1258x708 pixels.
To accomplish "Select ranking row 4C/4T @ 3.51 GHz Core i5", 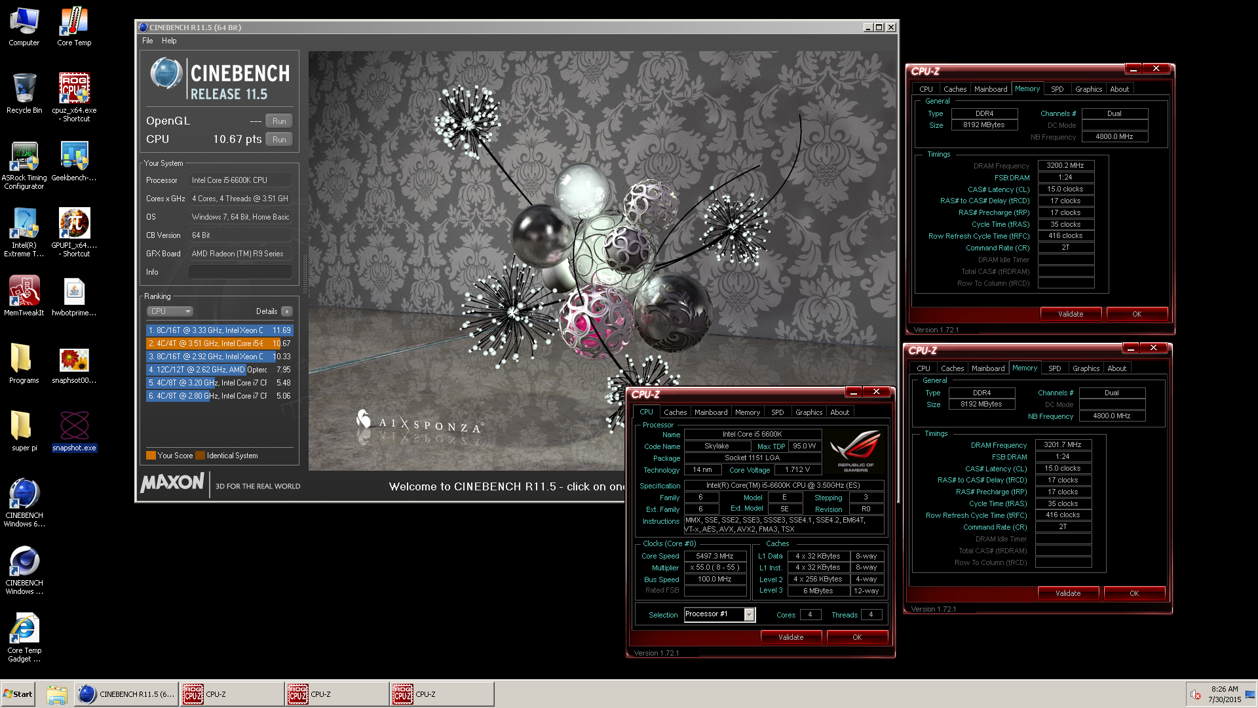I will click(x=219, y=344).
